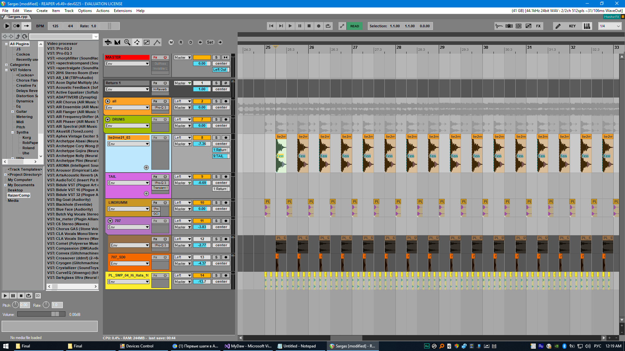The width and height of the screenshot is (625, 351).
Task: Click the waveform peaks icon in toolbar
Action: tap(499, 26)
